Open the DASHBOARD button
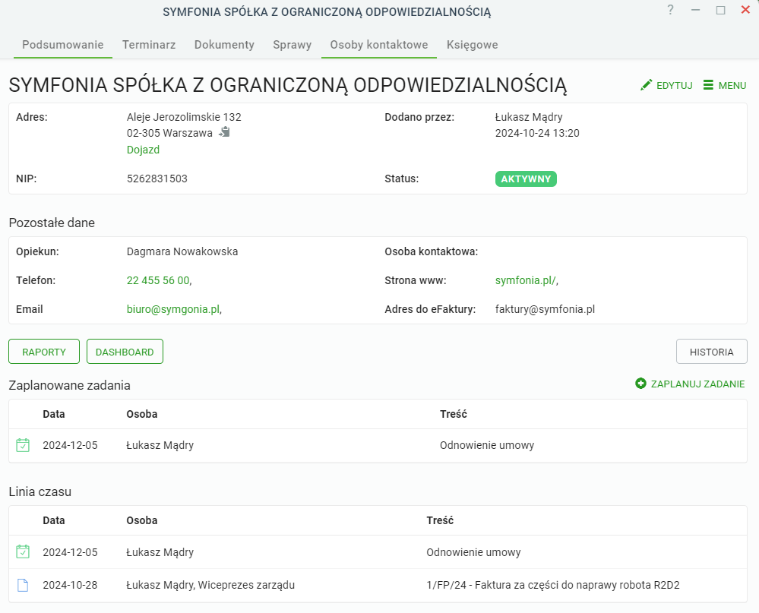This screenshot has width=759, height=613. 125,352
